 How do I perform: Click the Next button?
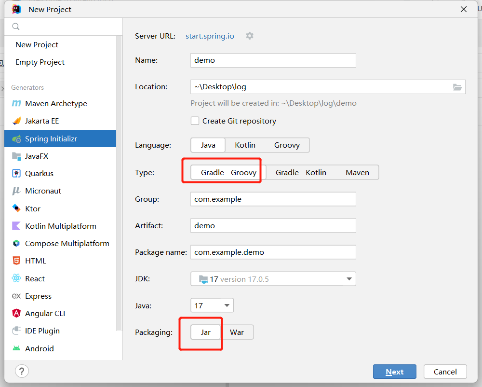(394, 372)
